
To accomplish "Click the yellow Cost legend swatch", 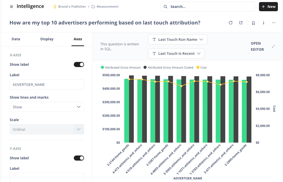I will pyautogui.click(x=198, y=68).
